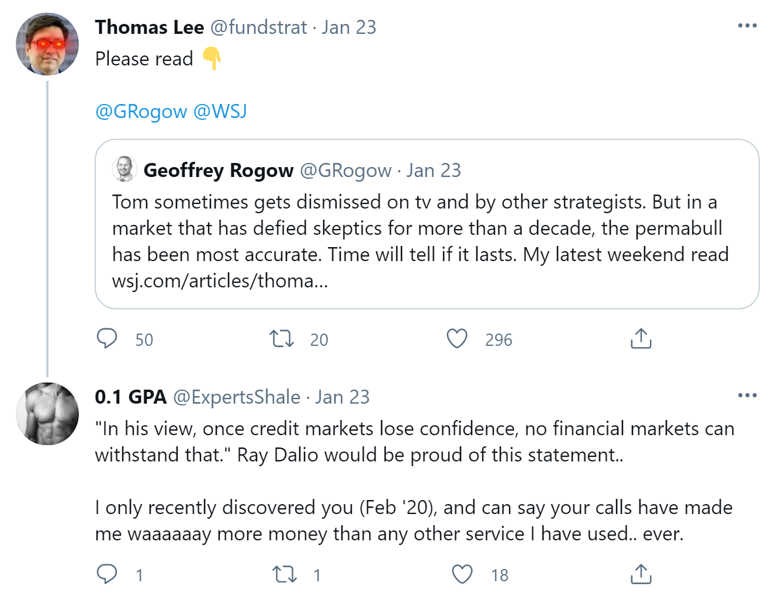Reply to 0.1 GPA's tweet
775x597 pixels.
(107, 574)
